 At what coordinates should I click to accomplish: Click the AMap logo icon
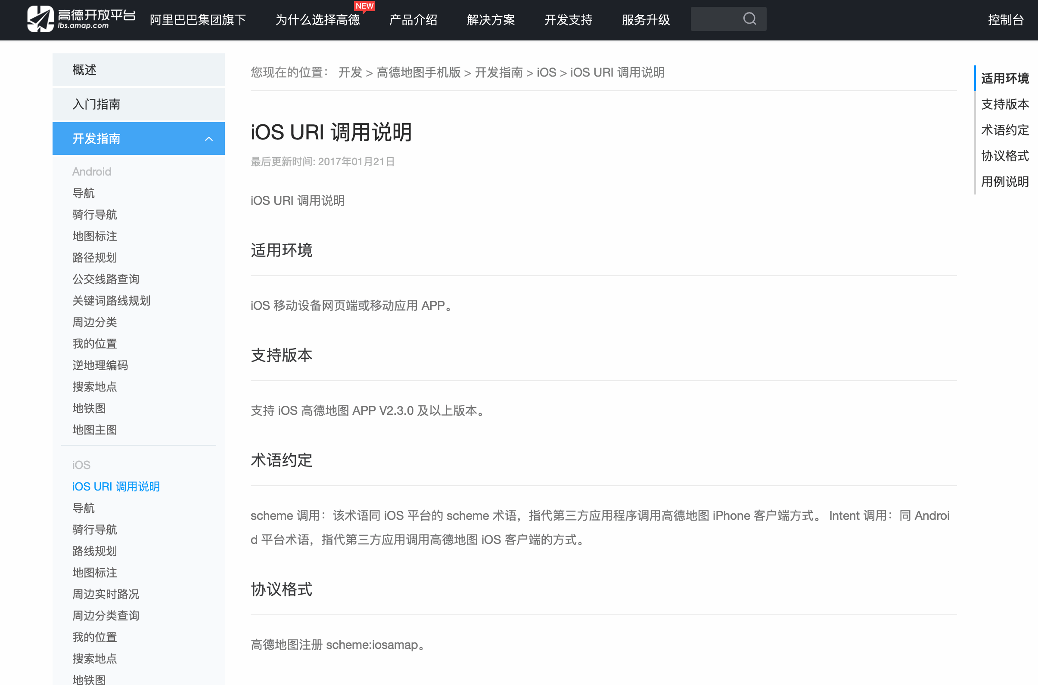[40, 19]
